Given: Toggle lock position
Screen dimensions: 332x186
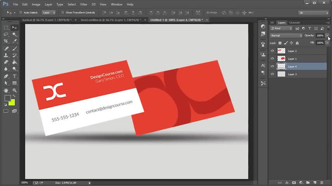Looking at the screenshot, I should 291,43.
